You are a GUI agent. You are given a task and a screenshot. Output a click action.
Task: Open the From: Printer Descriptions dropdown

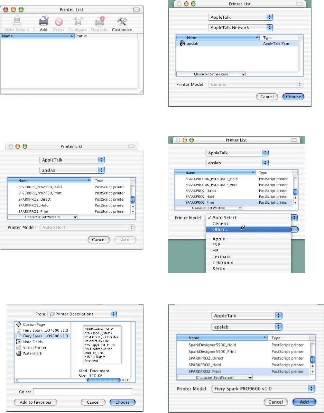pyautogui.click(x=82, y=314)
